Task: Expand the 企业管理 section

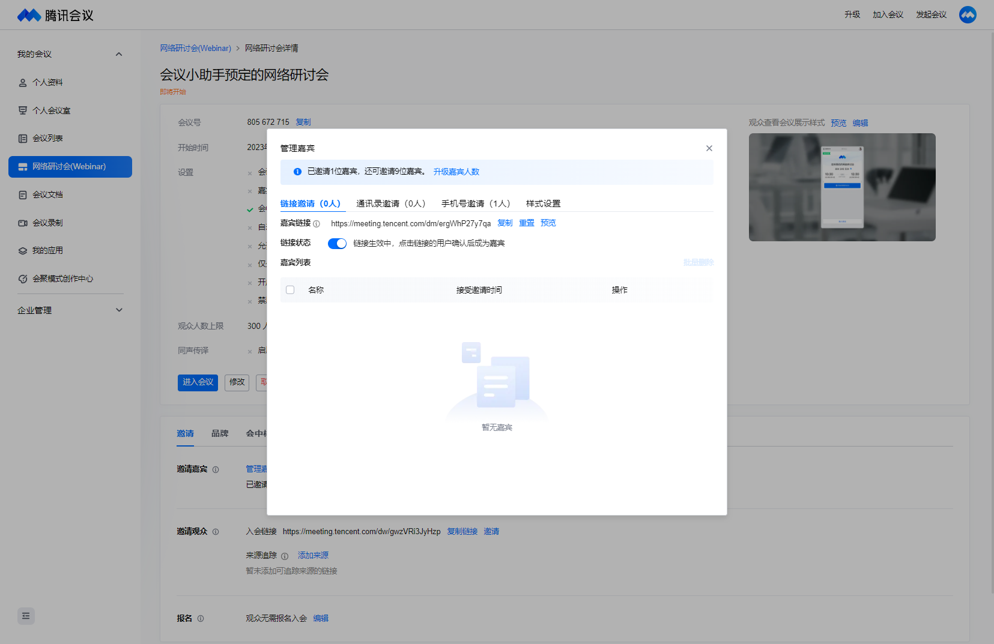Action: coord(119,310)
